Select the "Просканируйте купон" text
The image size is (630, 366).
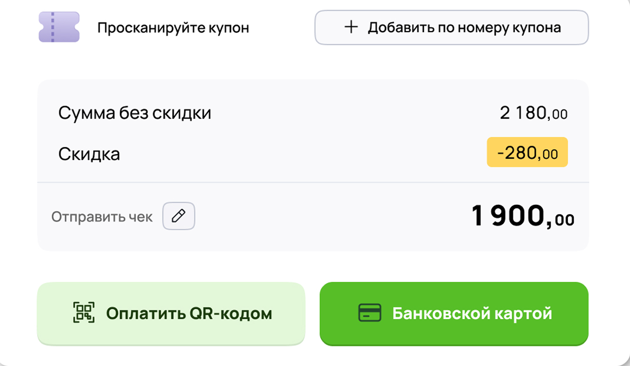173,28
